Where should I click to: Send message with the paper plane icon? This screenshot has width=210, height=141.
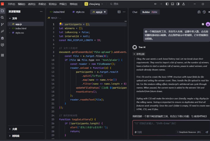pos(207,132)
